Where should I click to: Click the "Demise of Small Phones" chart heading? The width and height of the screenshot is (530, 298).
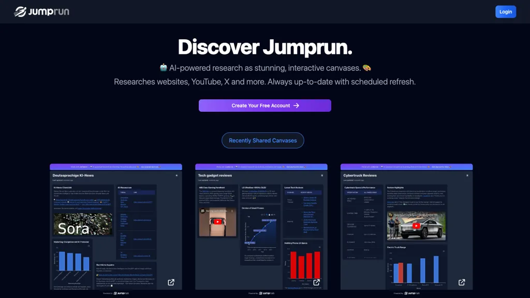(x=253, y=208)
